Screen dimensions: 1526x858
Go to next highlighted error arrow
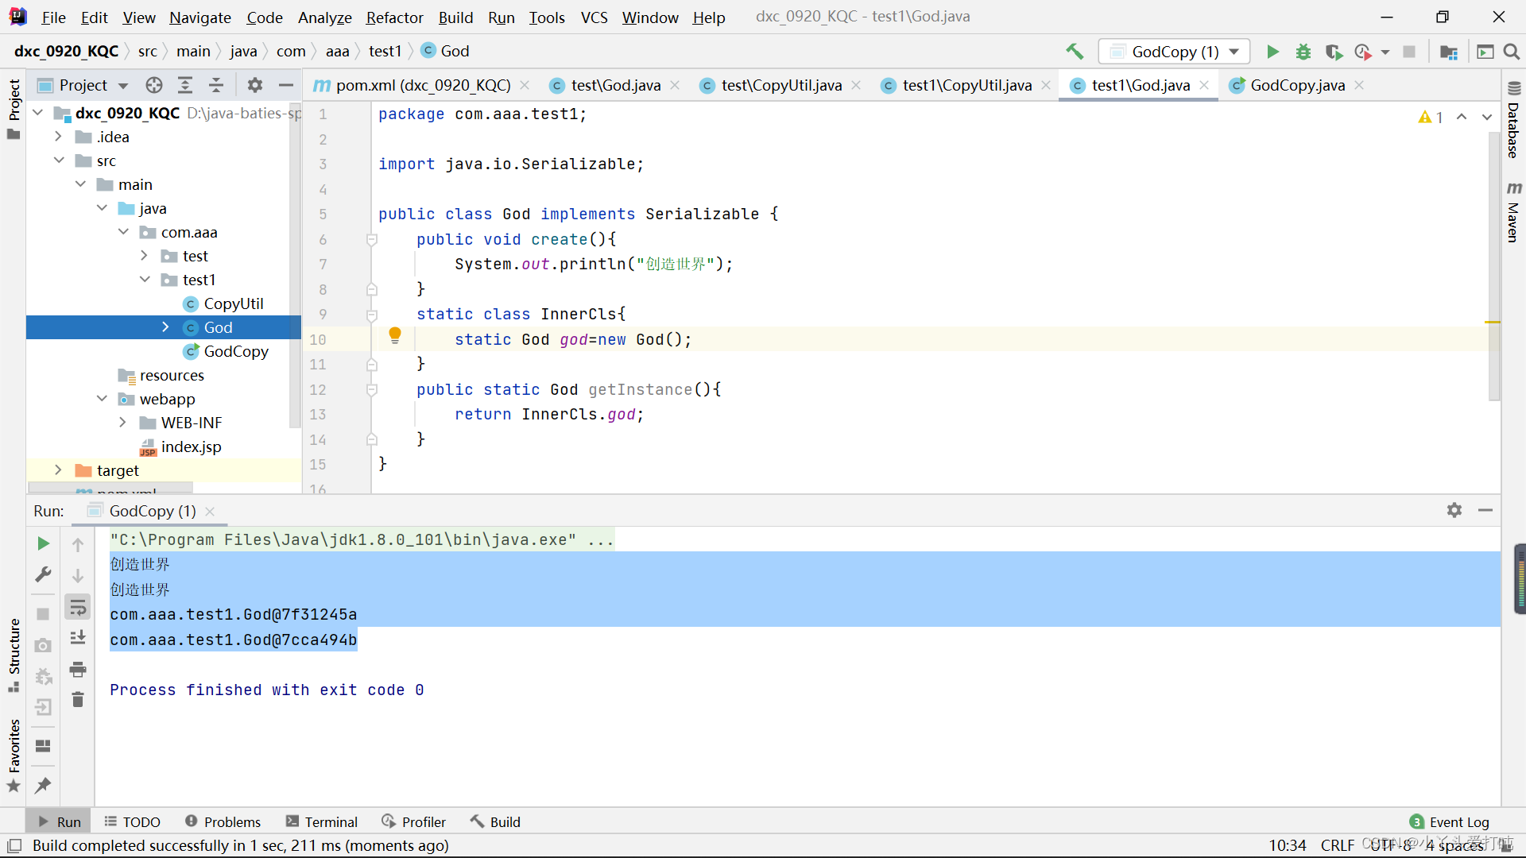1487,117
